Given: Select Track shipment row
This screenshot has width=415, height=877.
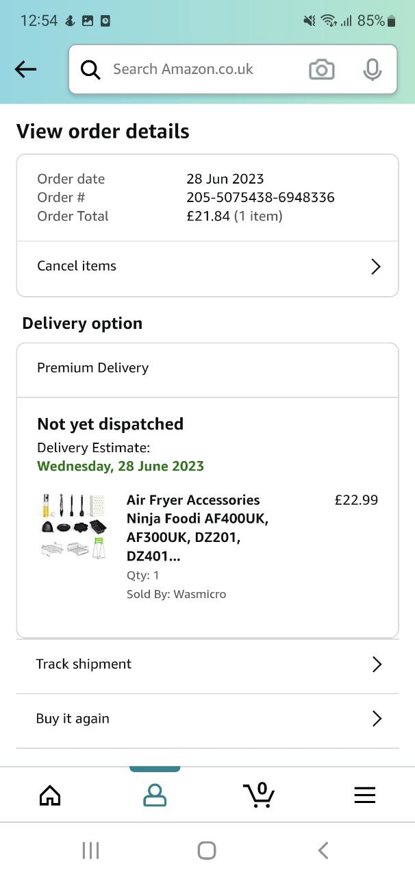Looking at the screenshot, I should coord(84,664).
